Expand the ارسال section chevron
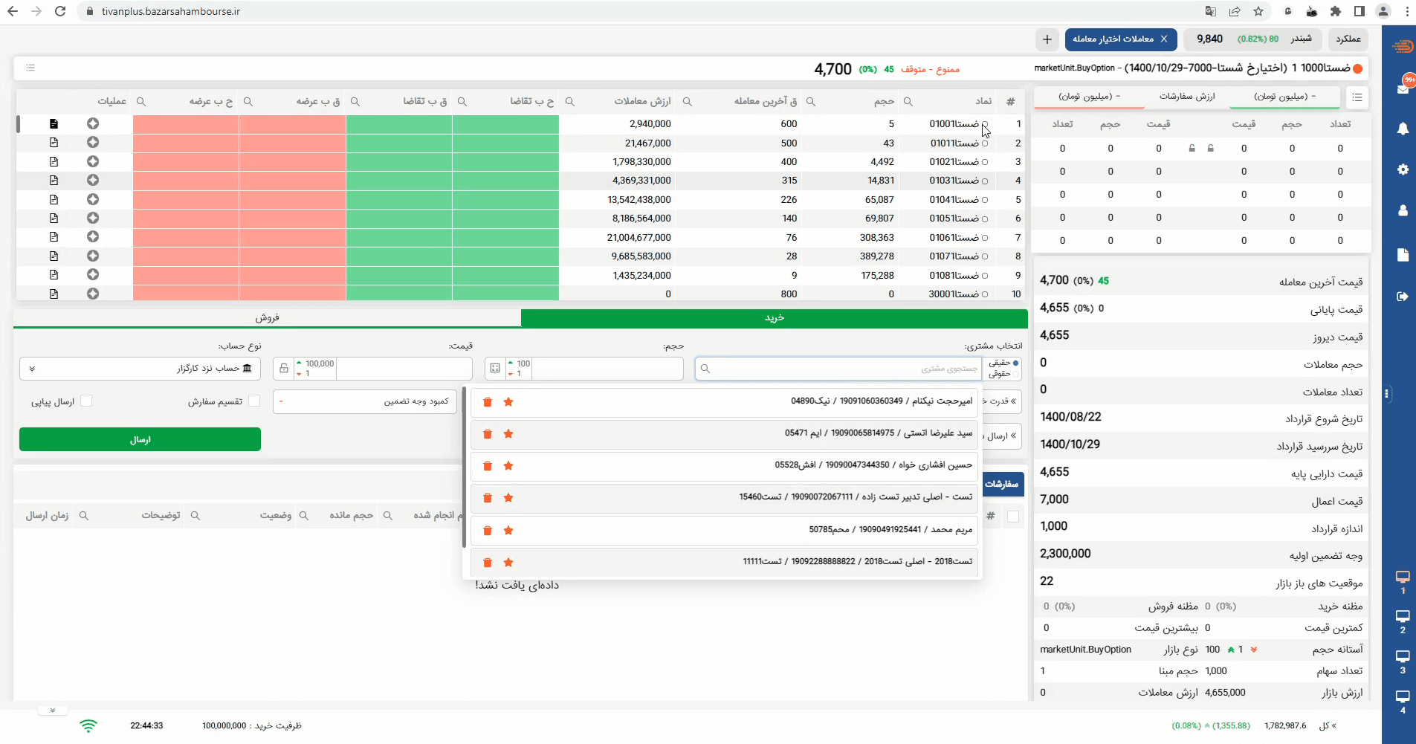The width and height of the screenshot is (1416, 744). pyautogui.click(x=1013, y=436)
